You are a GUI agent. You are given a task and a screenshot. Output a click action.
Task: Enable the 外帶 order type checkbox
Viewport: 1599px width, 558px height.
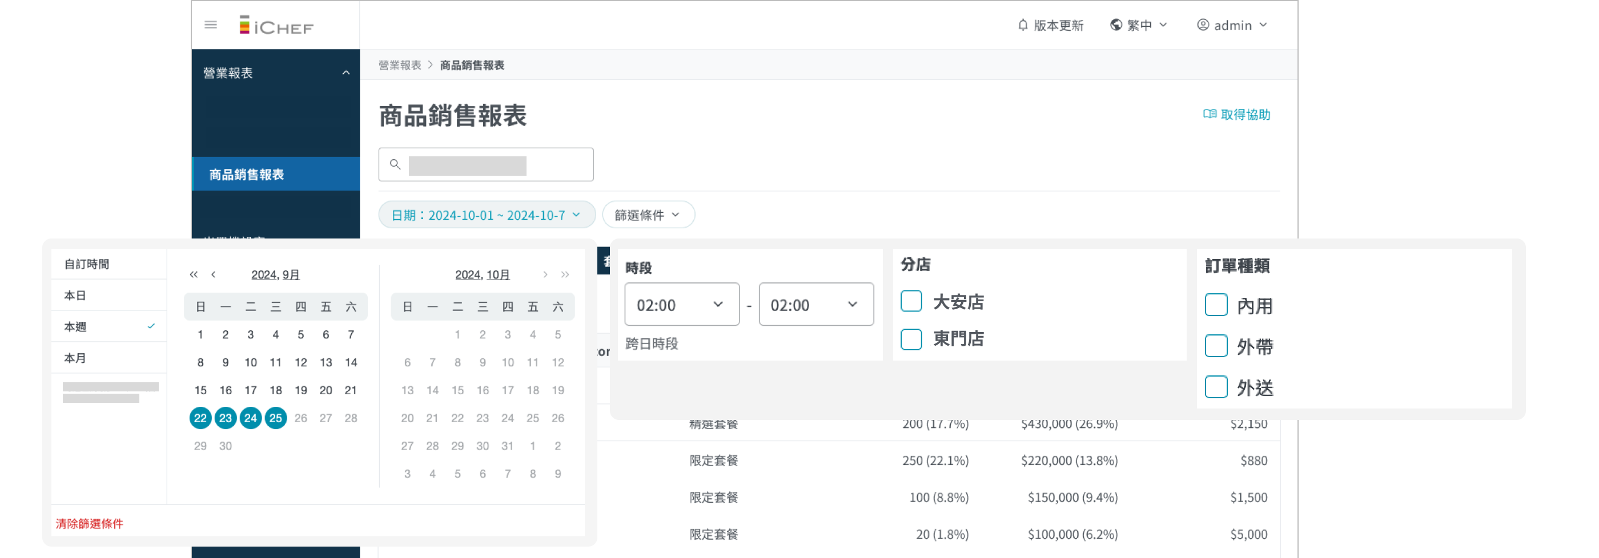point(1215,346)
